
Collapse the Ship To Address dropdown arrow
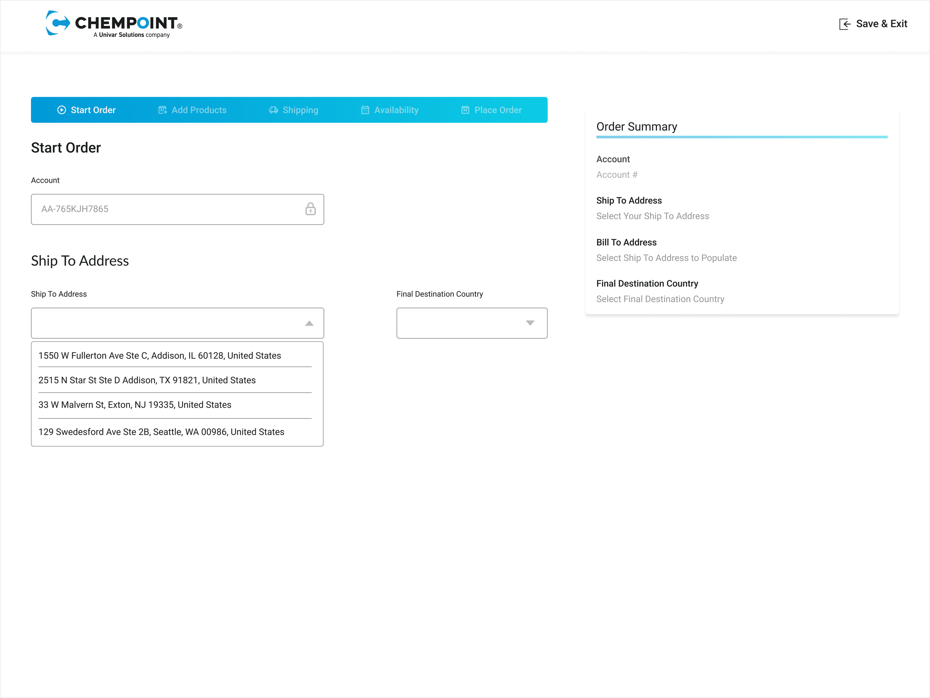coord(309,323)
